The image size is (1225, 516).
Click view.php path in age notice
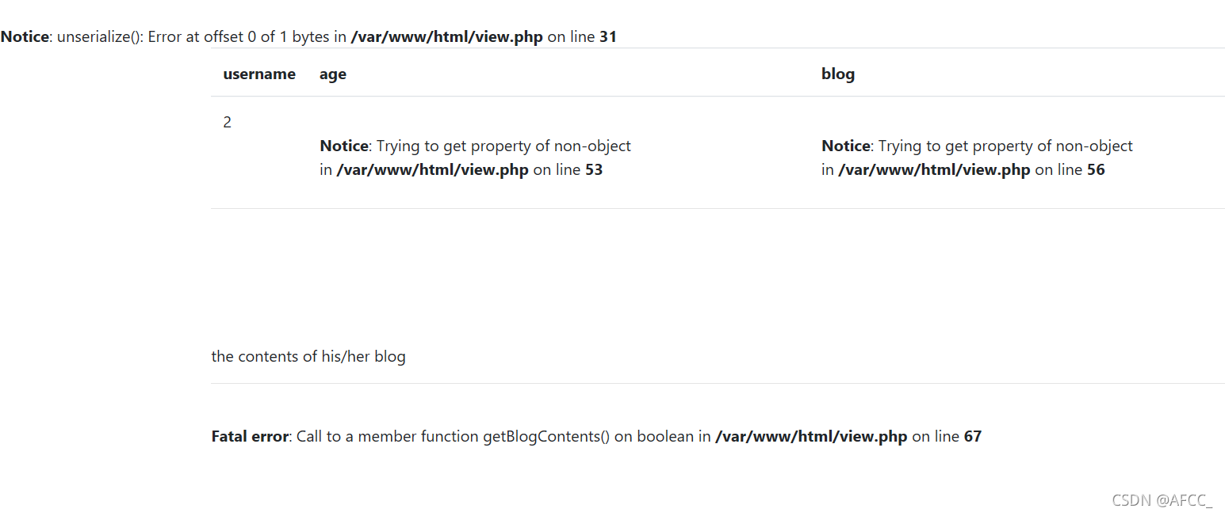433,169
